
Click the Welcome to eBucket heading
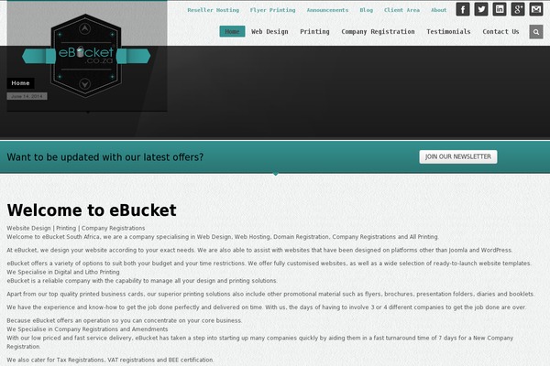(92, 210)
